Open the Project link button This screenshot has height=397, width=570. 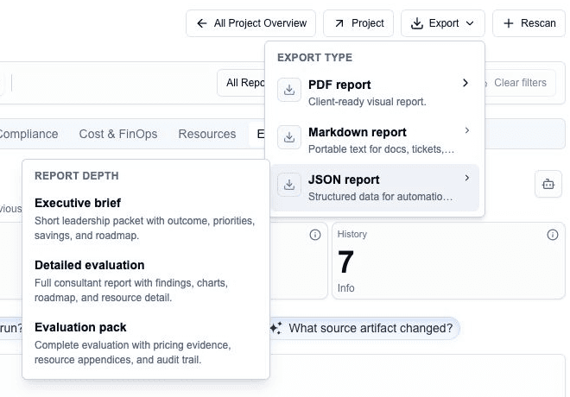click(x=358, y=23)
